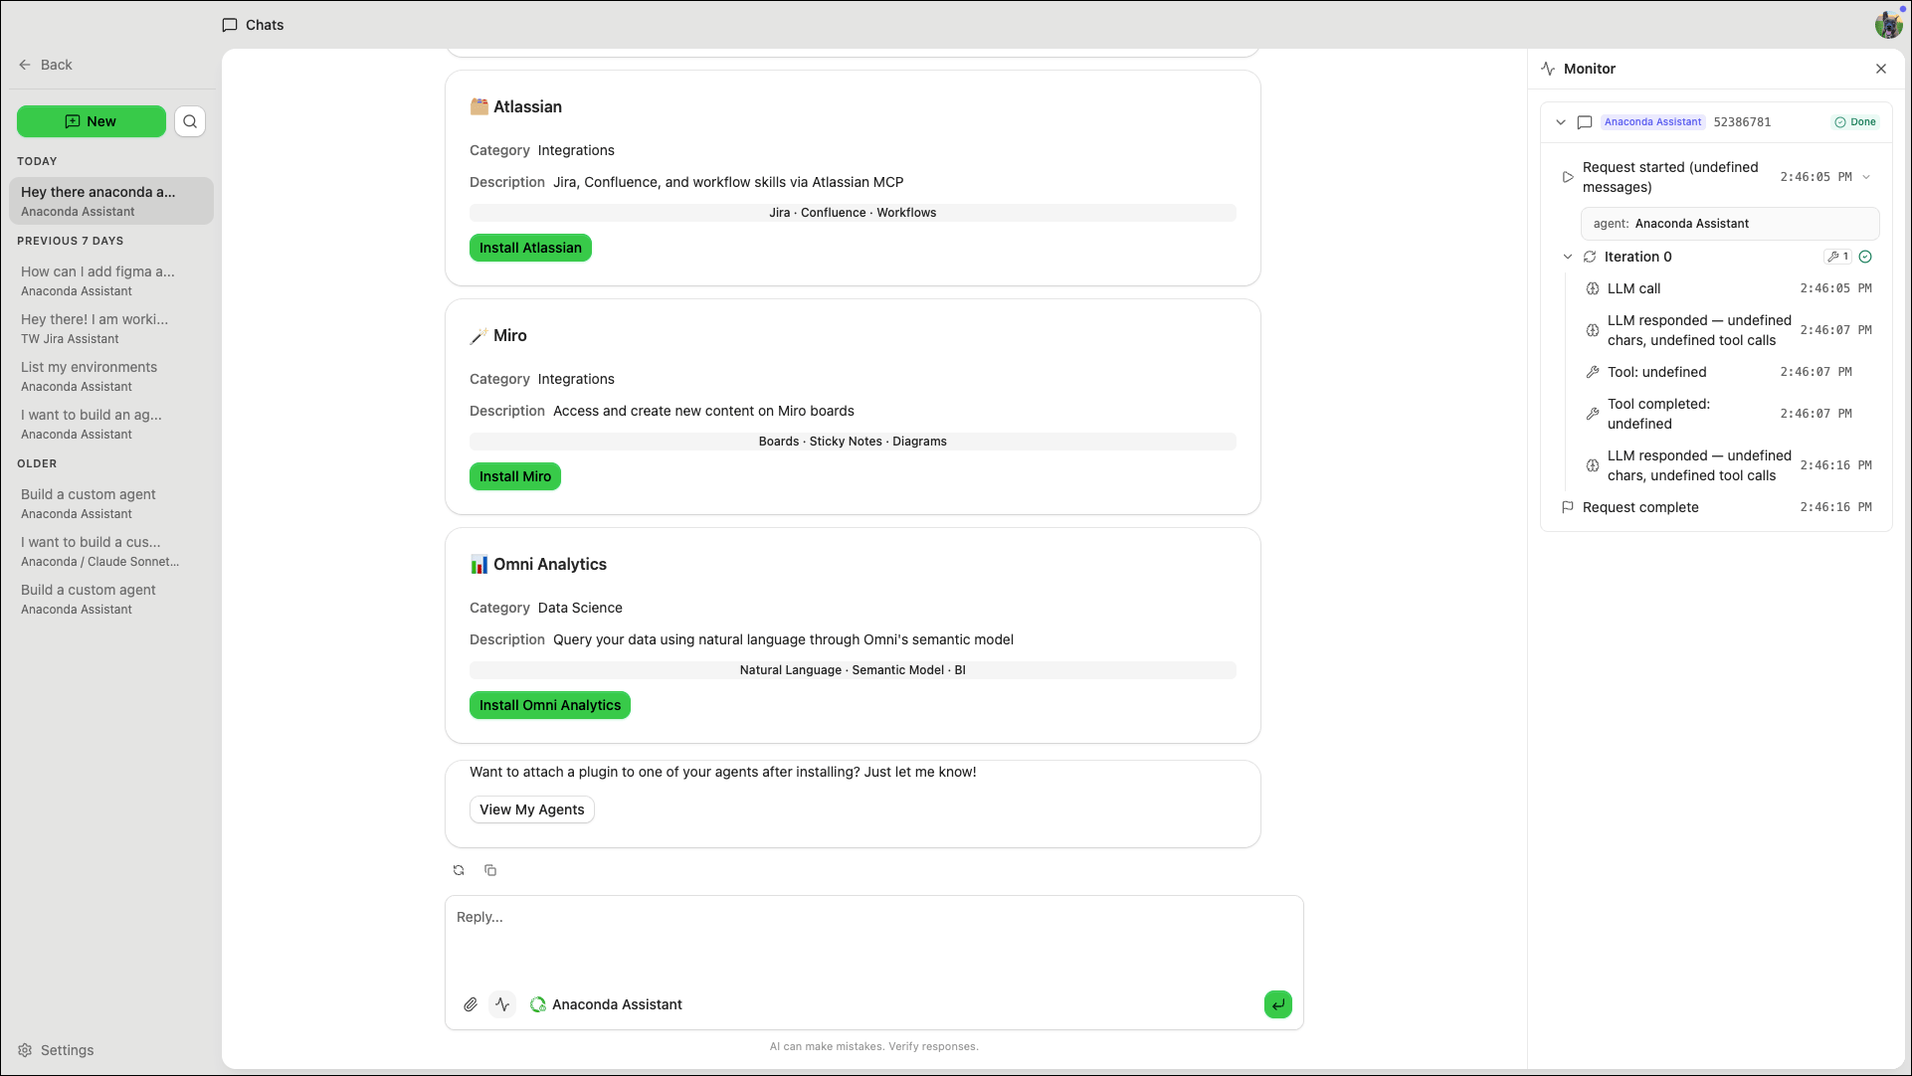Click the Atlassian folder emoji icon
This screenshot has width=1912, height=1076.
point(479,106)
